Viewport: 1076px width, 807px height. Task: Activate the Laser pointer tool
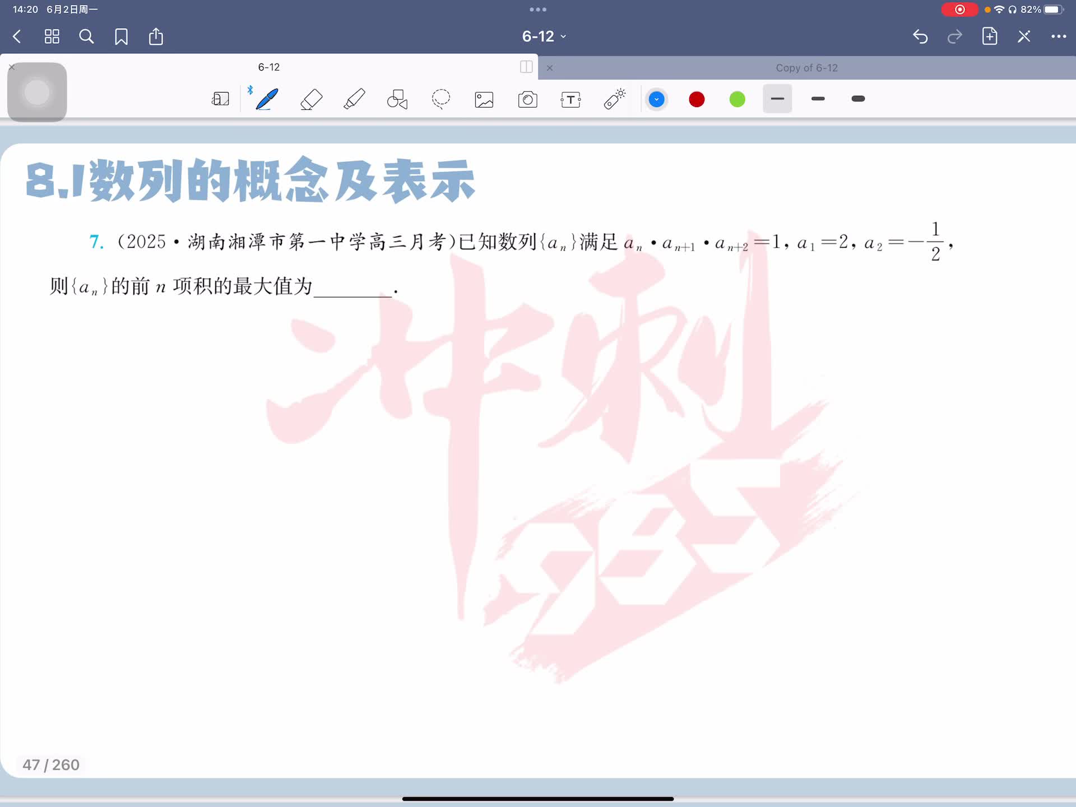[614, 99]
